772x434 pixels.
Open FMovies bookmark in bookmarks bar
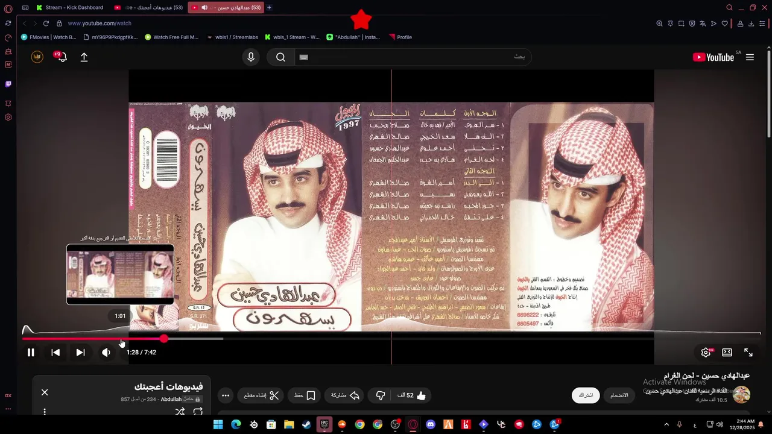pos(48,37)
